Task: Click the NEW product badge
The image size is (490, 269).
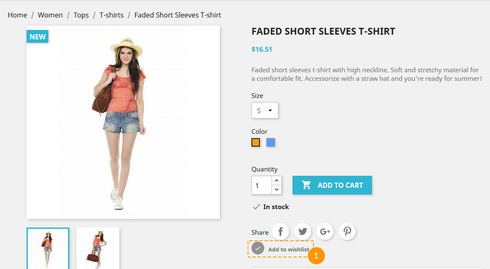Action: coord(38,36)
